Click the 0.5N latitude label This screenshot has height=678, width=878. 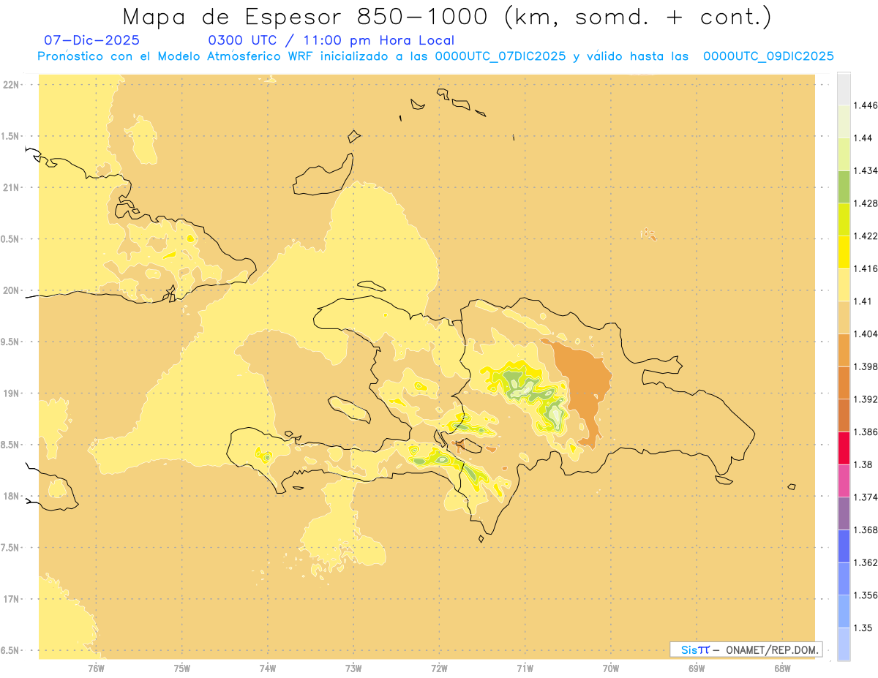(x=10, y=239)
